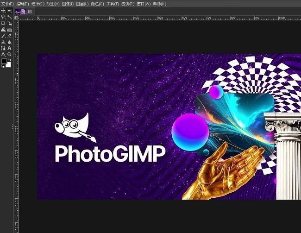Close the open image tab

click(30, 11)
